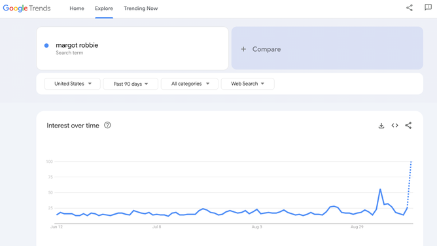Edit the margot robbie search term

(77, 45)
